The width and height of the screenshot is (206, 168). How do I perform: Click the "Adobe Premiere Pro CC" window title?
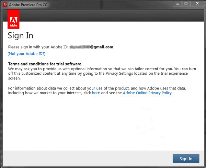28,5
